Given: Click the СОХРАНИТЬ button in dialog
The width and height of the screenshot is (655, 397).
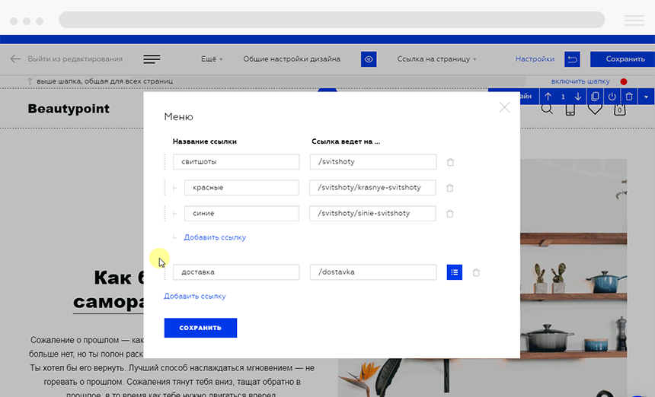Looking at the screenshot, I should (200, 328).
